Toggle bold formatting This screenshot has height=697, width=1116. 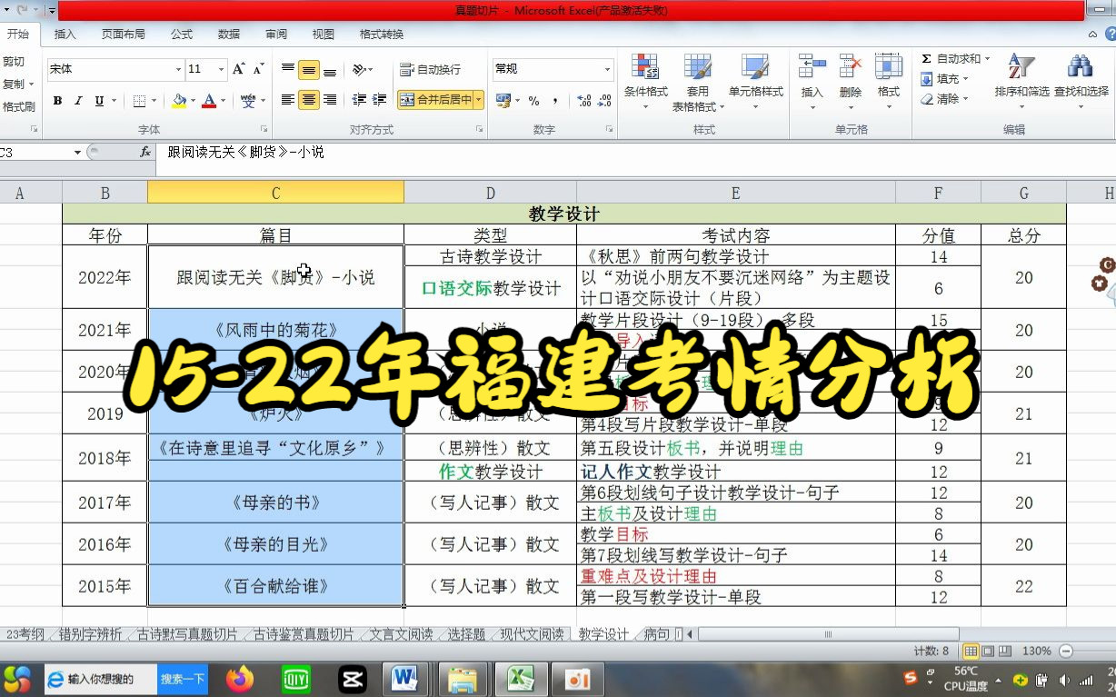pos(57,100)
